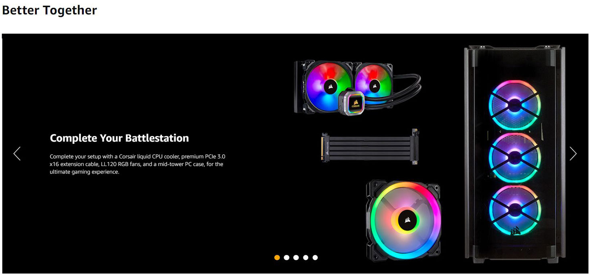
Task: View the LL120 RGB fan product
Action: point(403,220)
